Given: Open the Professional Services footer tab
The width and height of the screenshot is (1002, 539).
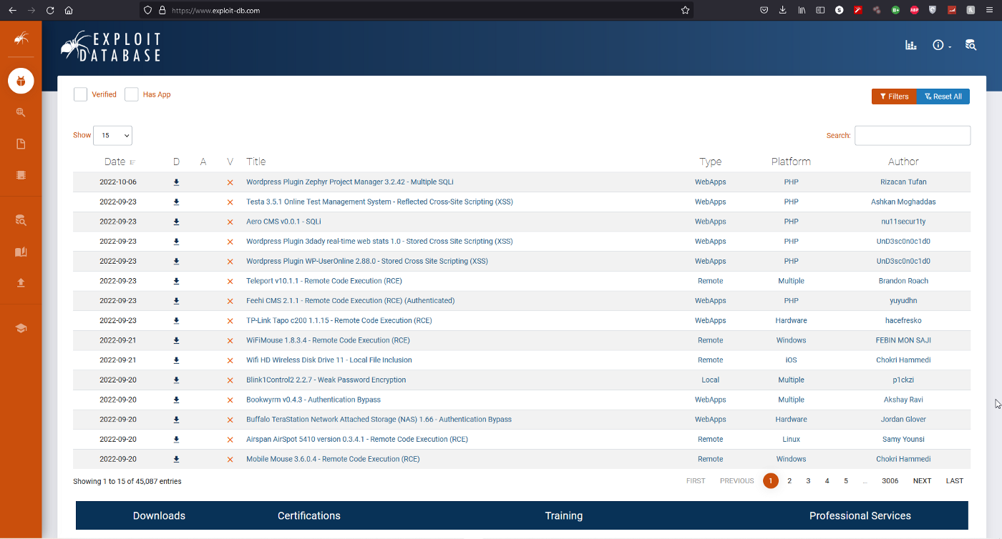Looking at the screenshot, I should pos(860,515).
